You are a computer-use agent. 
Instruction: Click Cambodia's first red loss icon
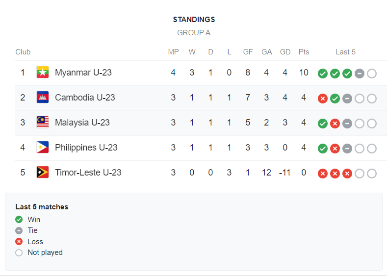(x=323, y=99)
